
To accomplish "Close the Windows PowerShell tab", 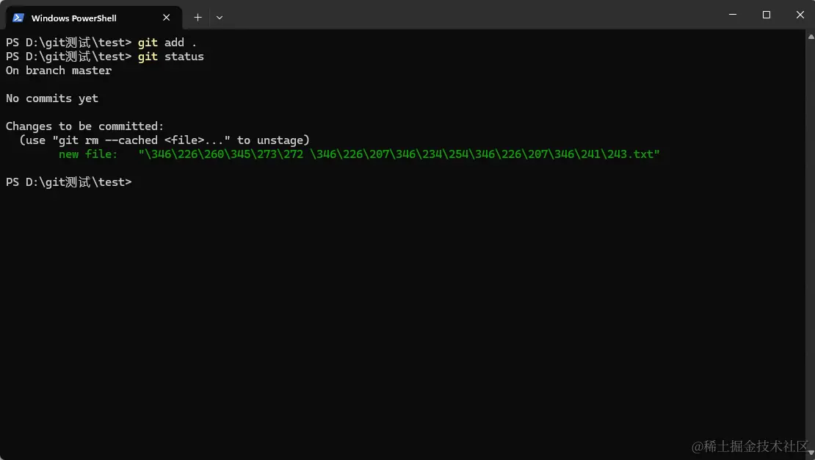I will coord(167,18).
